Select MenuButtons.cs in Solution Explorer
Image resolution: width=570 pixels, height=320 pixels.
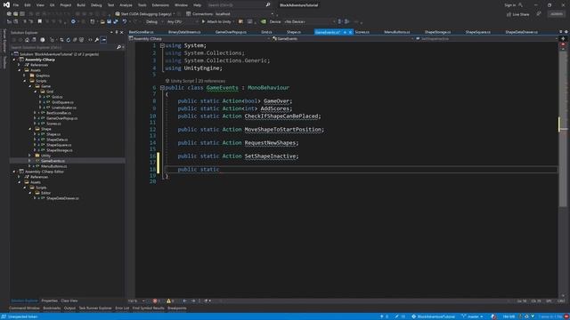(53, 166)
